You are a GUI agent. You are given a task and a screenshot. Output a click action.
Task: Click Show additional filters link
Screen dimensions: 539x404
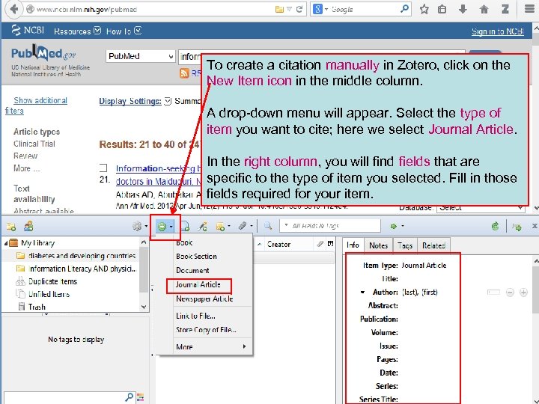[36, 105]
